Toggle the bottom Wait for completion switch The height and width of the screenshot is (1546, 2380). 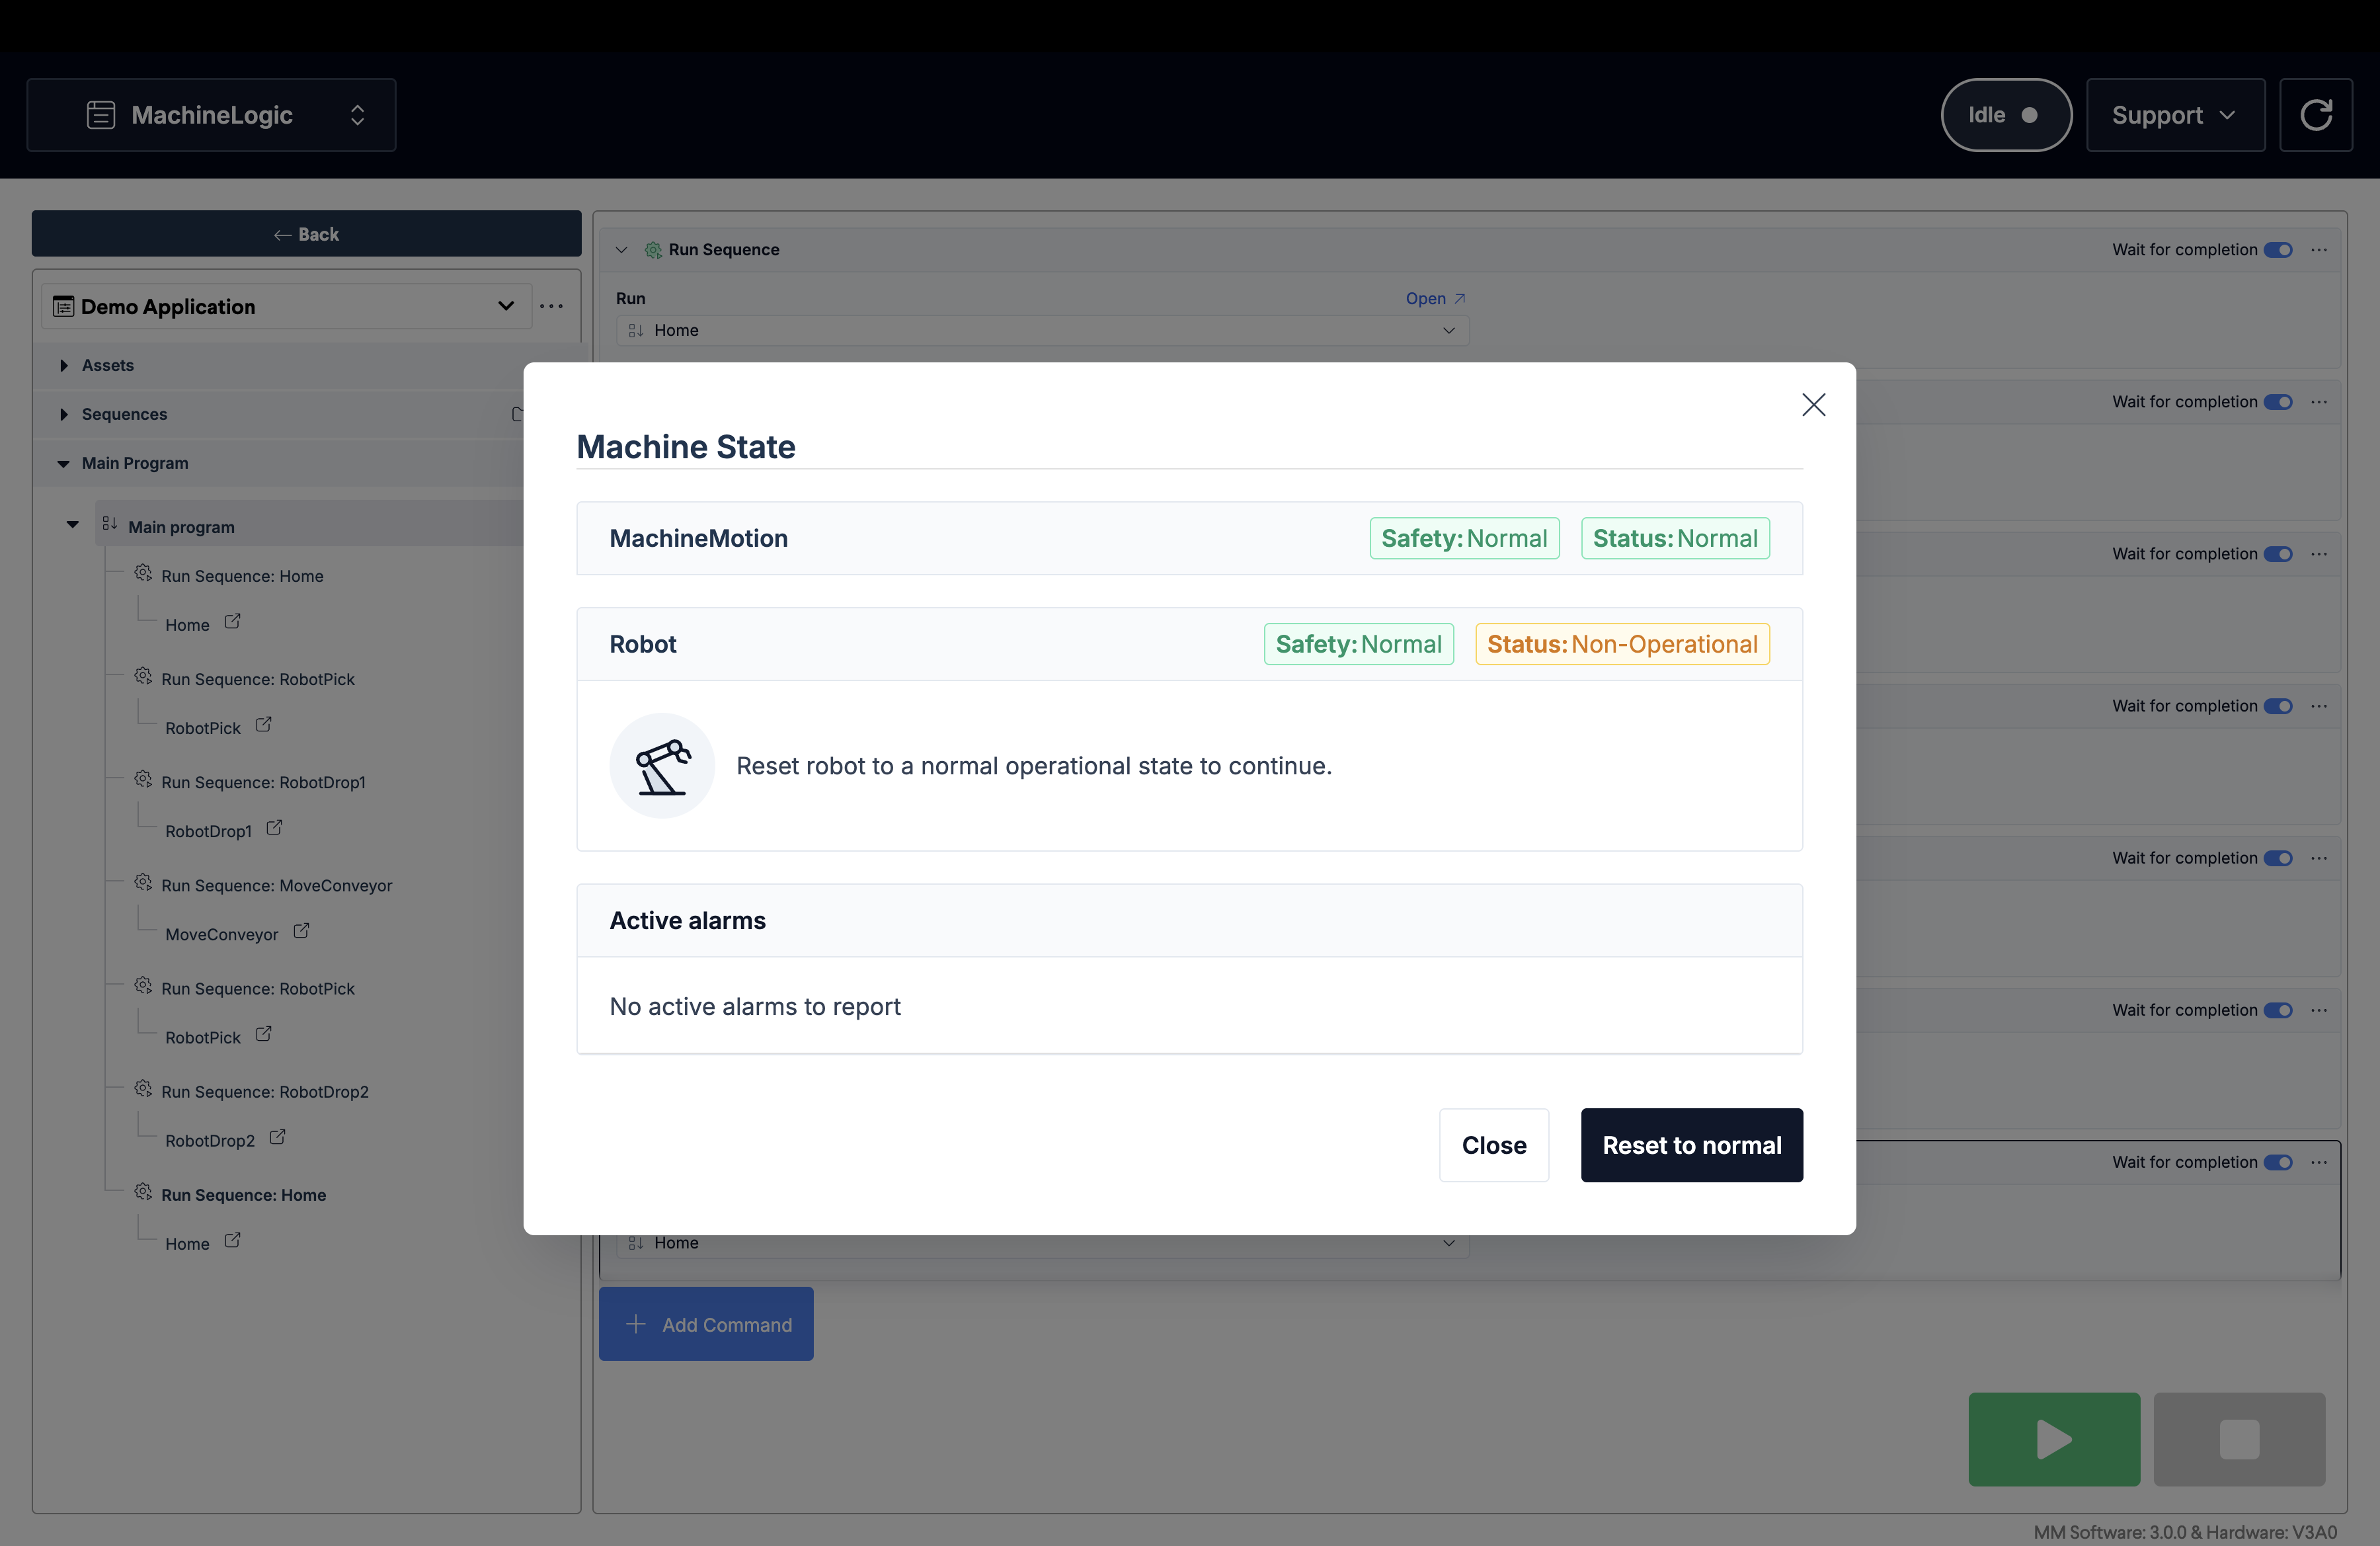coord(2278,1162)
